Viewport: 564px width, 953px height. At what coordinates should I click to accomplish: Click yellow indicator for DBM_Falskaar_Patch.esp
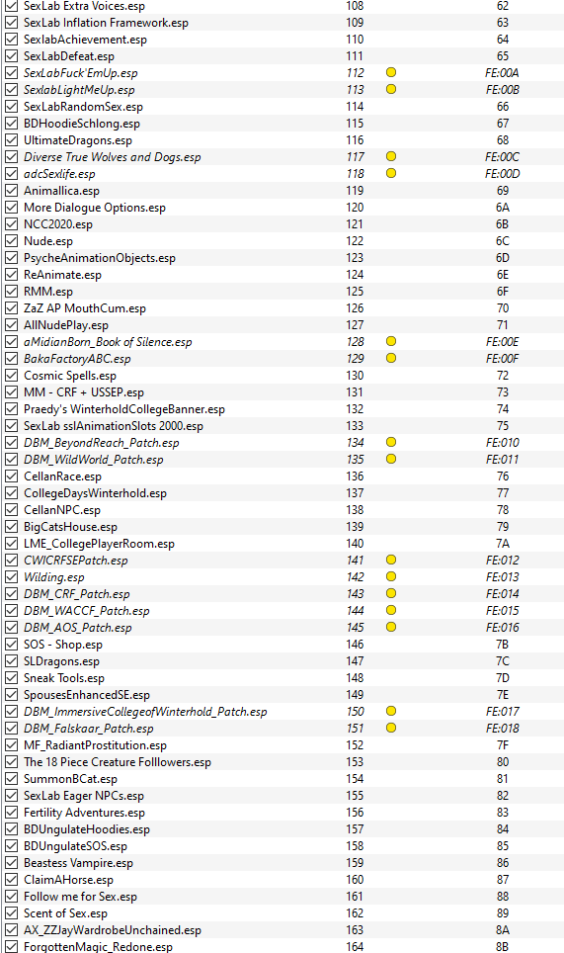391,729
